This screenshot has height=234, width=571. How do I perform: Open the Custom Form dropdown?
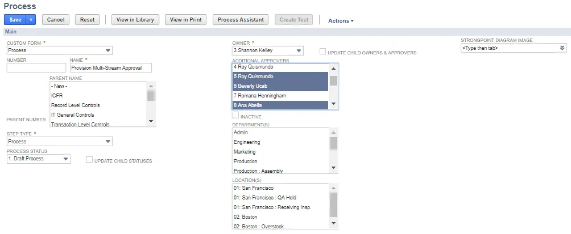tap(60, 50)
